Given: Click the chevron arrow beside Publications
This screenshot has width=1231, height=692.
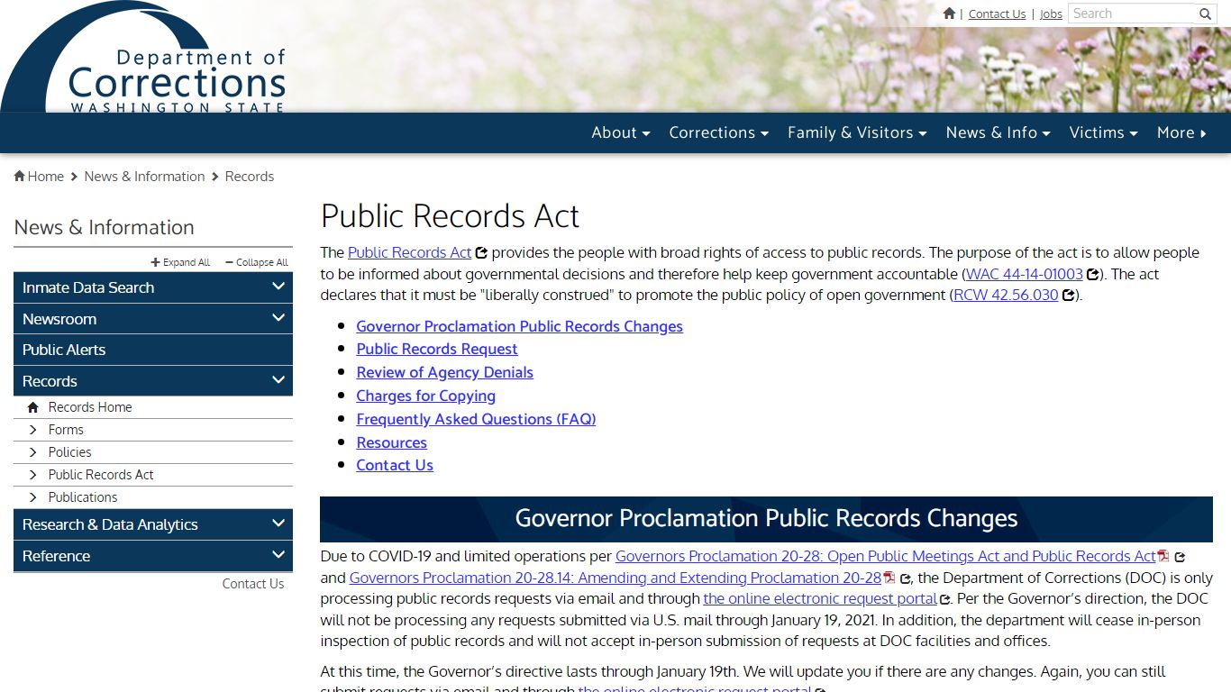Looking at the screenshot, I should click(33, 497).
